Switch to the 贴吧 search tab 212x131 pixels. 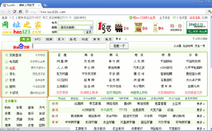(73, 39)
